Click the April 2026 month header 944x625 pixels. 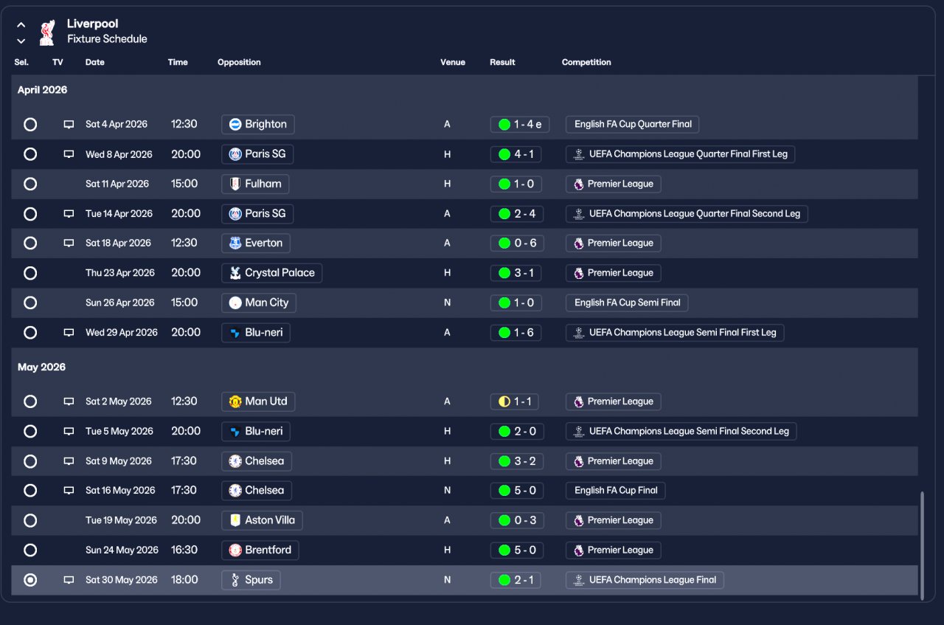[x=43, y=90]
